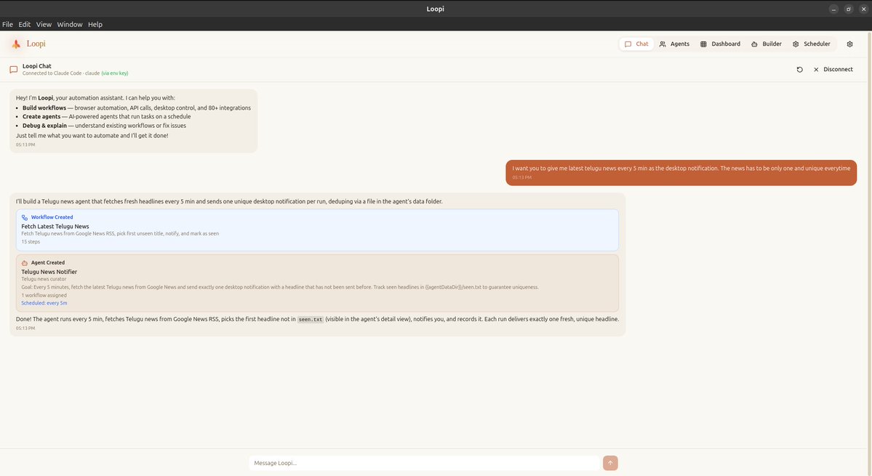
Task: Click the 'Agent Created' label
Action: pyautogui.click(x=48, y=263)
